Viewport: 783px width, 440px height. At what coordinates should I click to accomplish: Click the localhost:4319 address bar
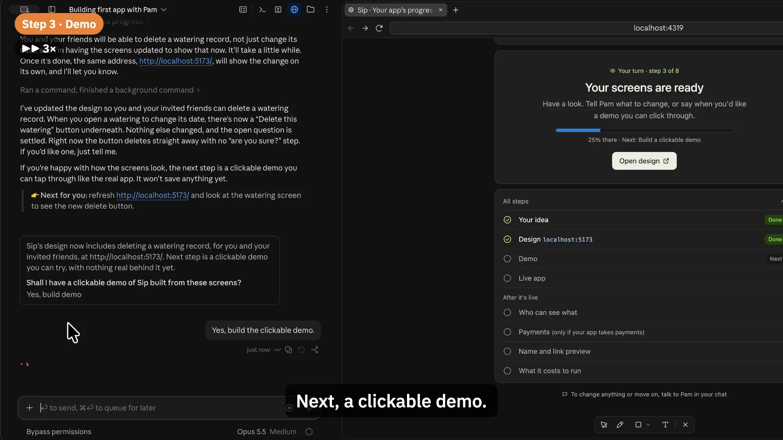(586, 28)
